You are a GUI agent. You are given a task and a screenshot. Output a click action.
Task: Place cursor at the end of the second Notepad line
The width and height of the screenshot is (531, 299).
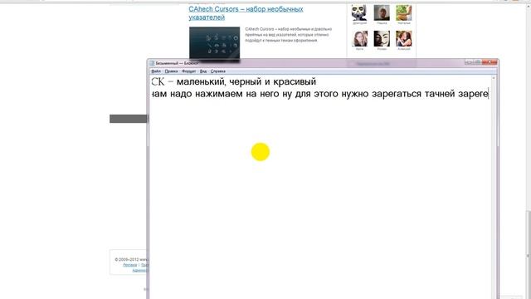pos(488,94)
